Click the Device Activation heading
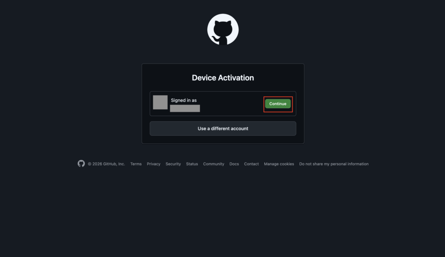This screenshot has height=257, width=445. point(222,78)
